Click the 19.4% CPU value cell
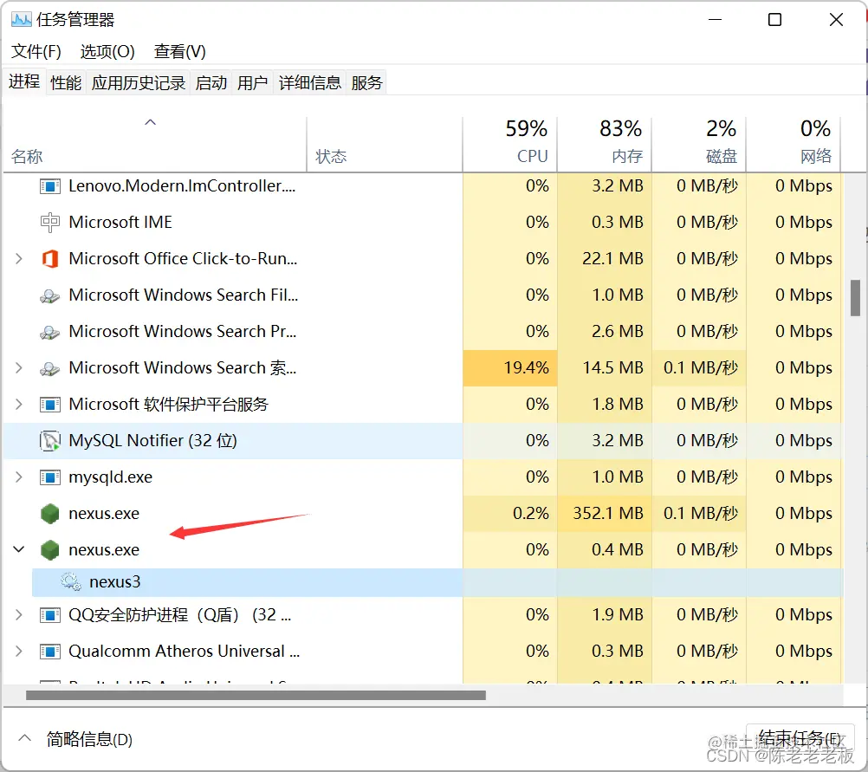This screenshot has width=868, height=772. pos(510,367)
